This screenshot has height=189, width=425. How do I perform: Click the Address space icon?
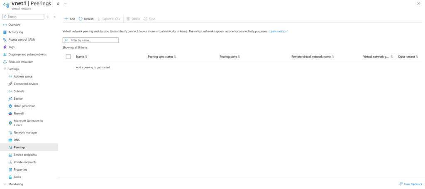[10, 76]
